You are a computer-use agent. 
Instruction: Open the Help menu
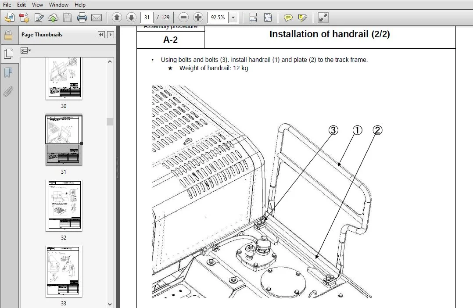[x=80, y=4]
